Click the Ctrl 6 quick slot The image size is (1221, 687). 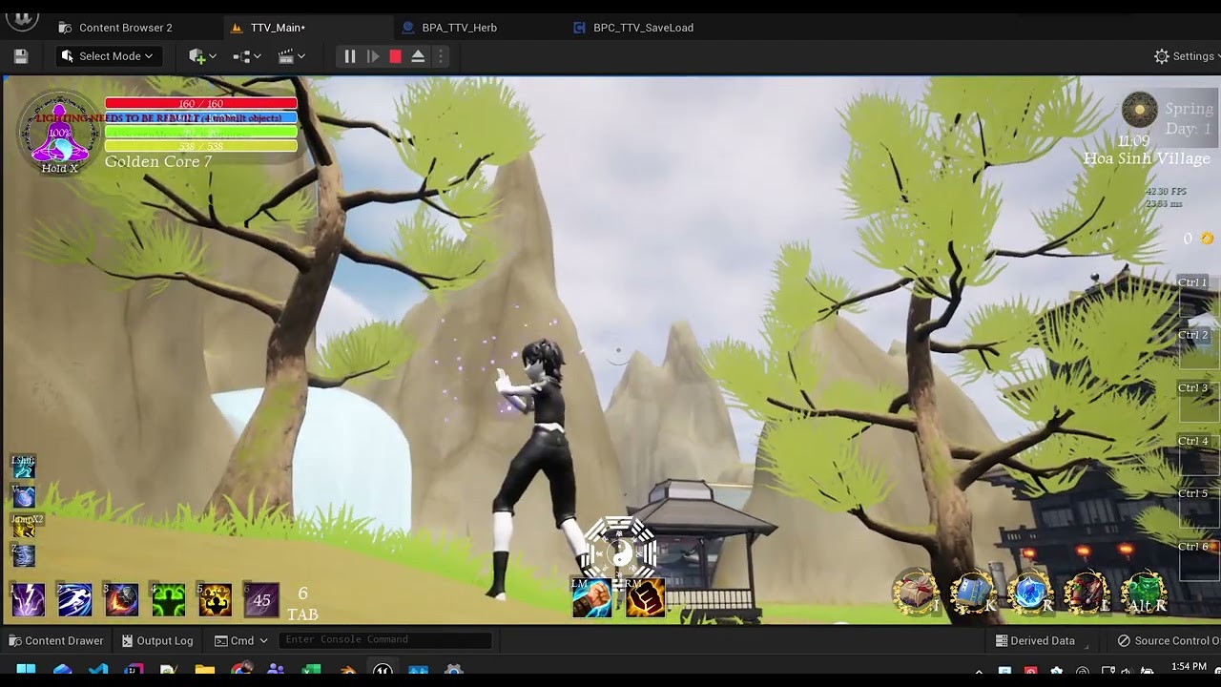tap(1198, 560)
